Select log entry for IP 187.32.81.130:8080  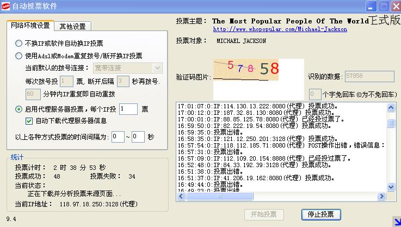pyautogui.click(x=256, y=113)
